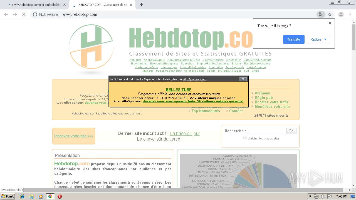Click the address bar URL www.hebdotop.com
The height and width of the screenshot is (200, 356).
[80, 14]
